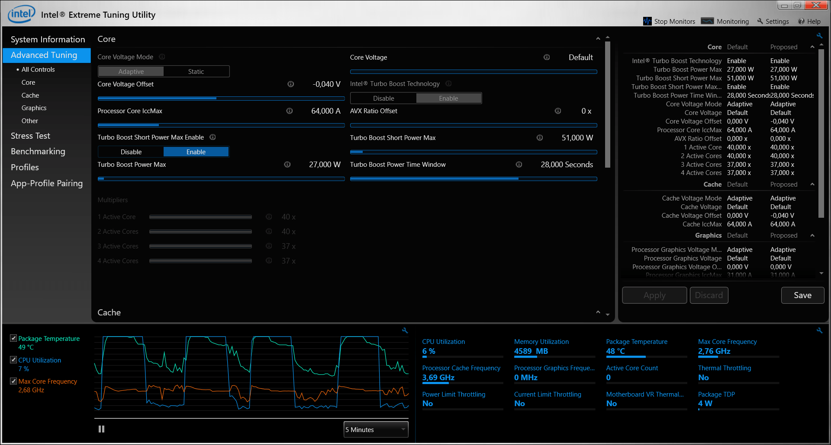The width and height of the screenshot is (831, 445).
Task: Uncheck the Package Temperature graph checkbox
Action: 13,338
